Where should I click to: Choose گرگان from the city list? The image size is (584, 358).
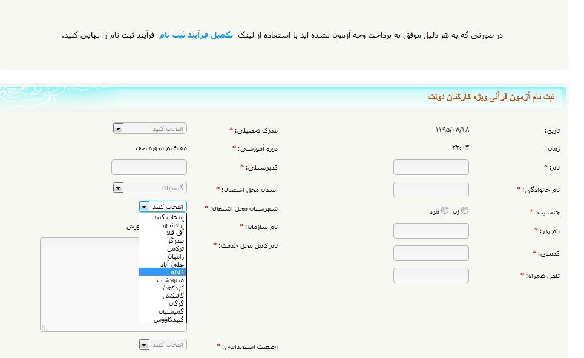tap(162, 303)
